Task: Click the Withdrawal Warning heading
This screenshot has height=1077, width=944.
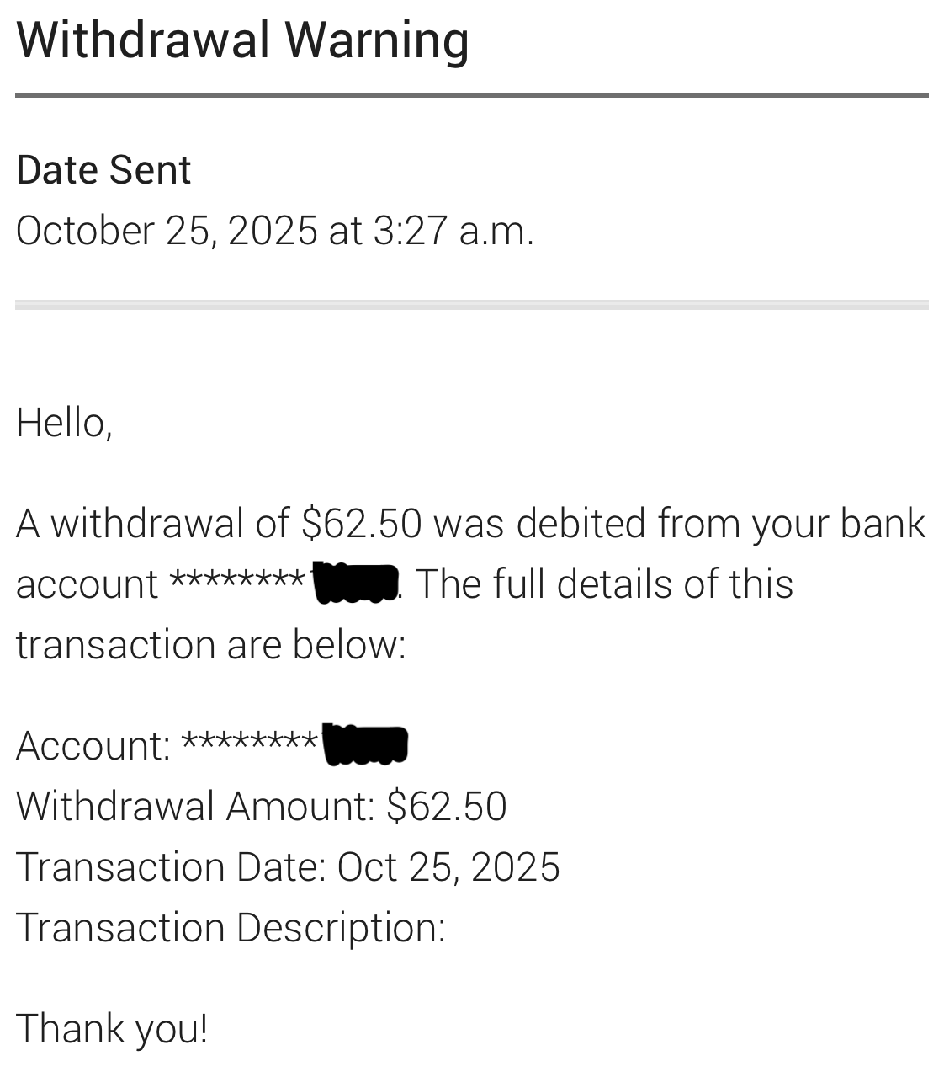Action: click(x=242, y=40)
